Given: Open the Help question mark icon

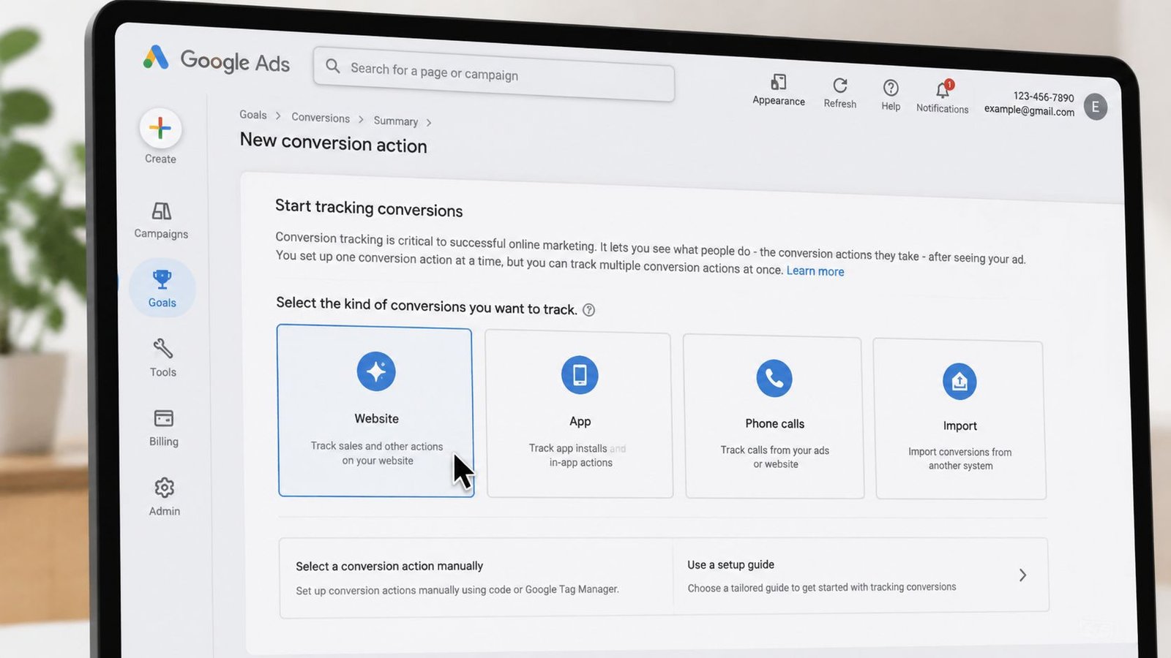Looking at the screenshot, I should tap(891, 88).
